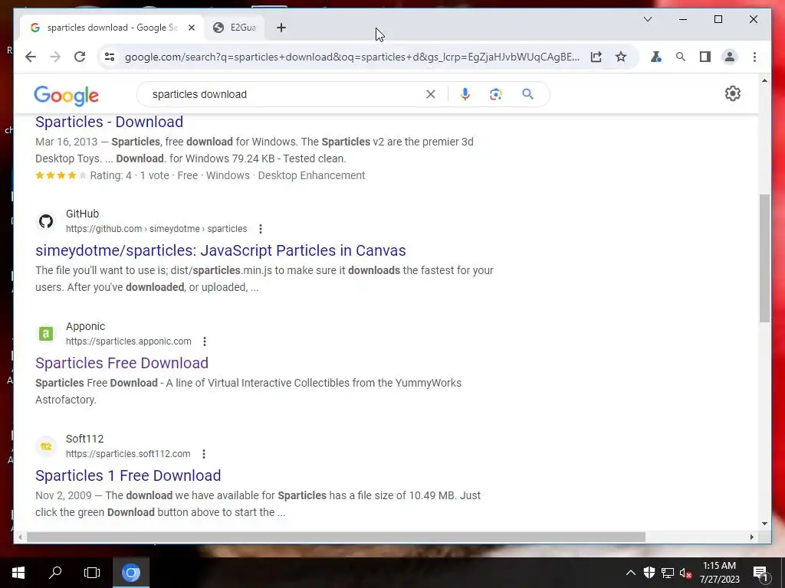Click the sparticles.soft112.com URL
This screenshot has width=785, height=588.
(128, 454)
